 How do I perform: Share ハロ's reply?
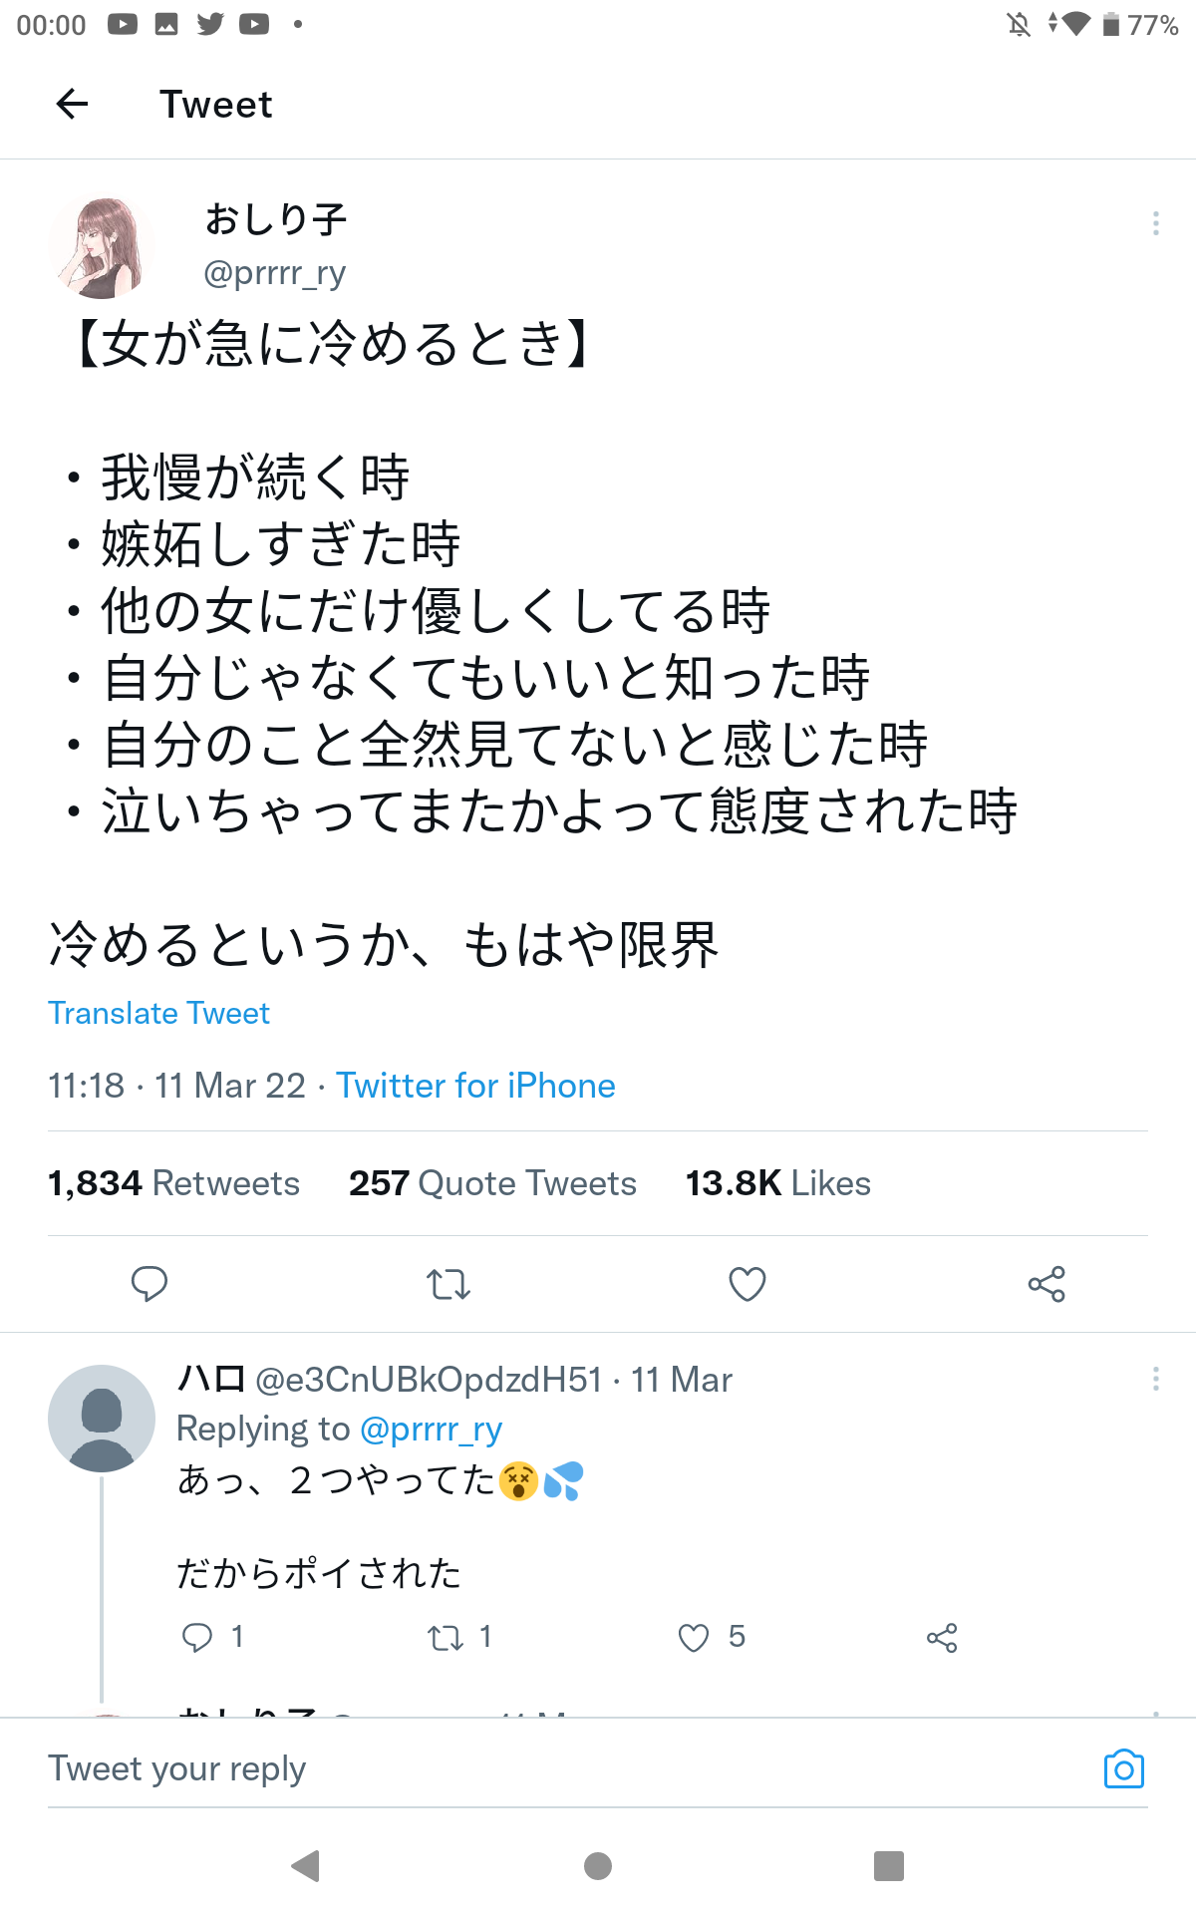point(942,1637)
